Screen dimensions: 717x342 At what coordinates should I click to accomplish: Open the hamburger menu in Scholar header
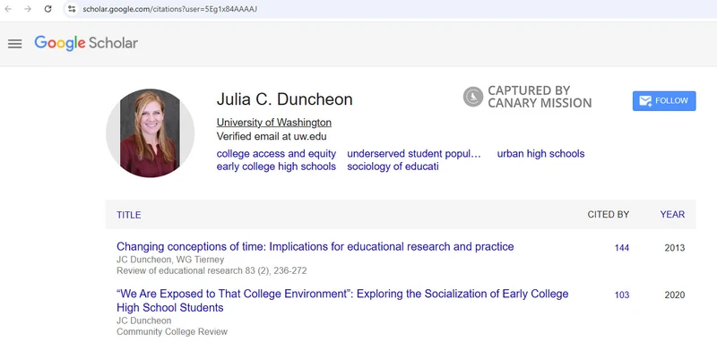point(14,43)
